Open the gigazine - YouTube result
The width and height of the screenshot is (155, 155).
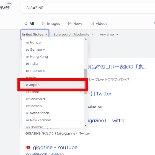click(x=55, y=148)
